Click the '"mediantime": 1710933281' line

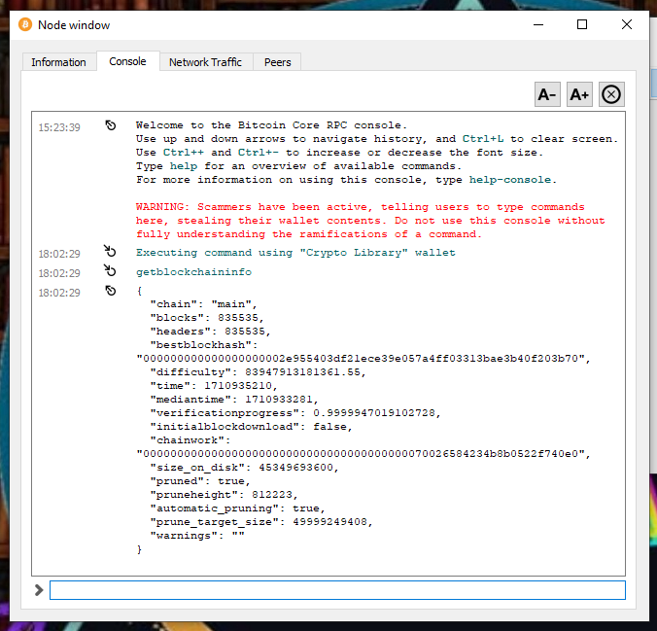(x=234, y=400)
